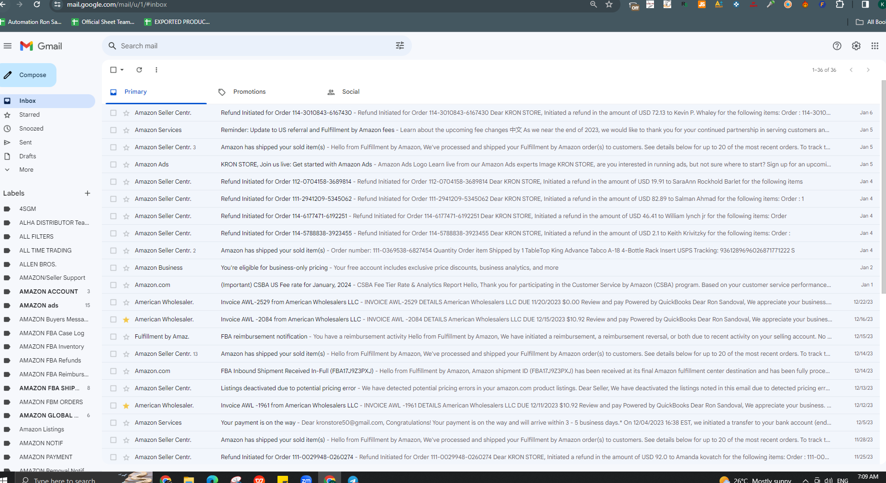Image resolution: width=886 pixels, height=483 pixels.
Task: Click the search magnifier icon in Search mail
Action: pos(112,46)
